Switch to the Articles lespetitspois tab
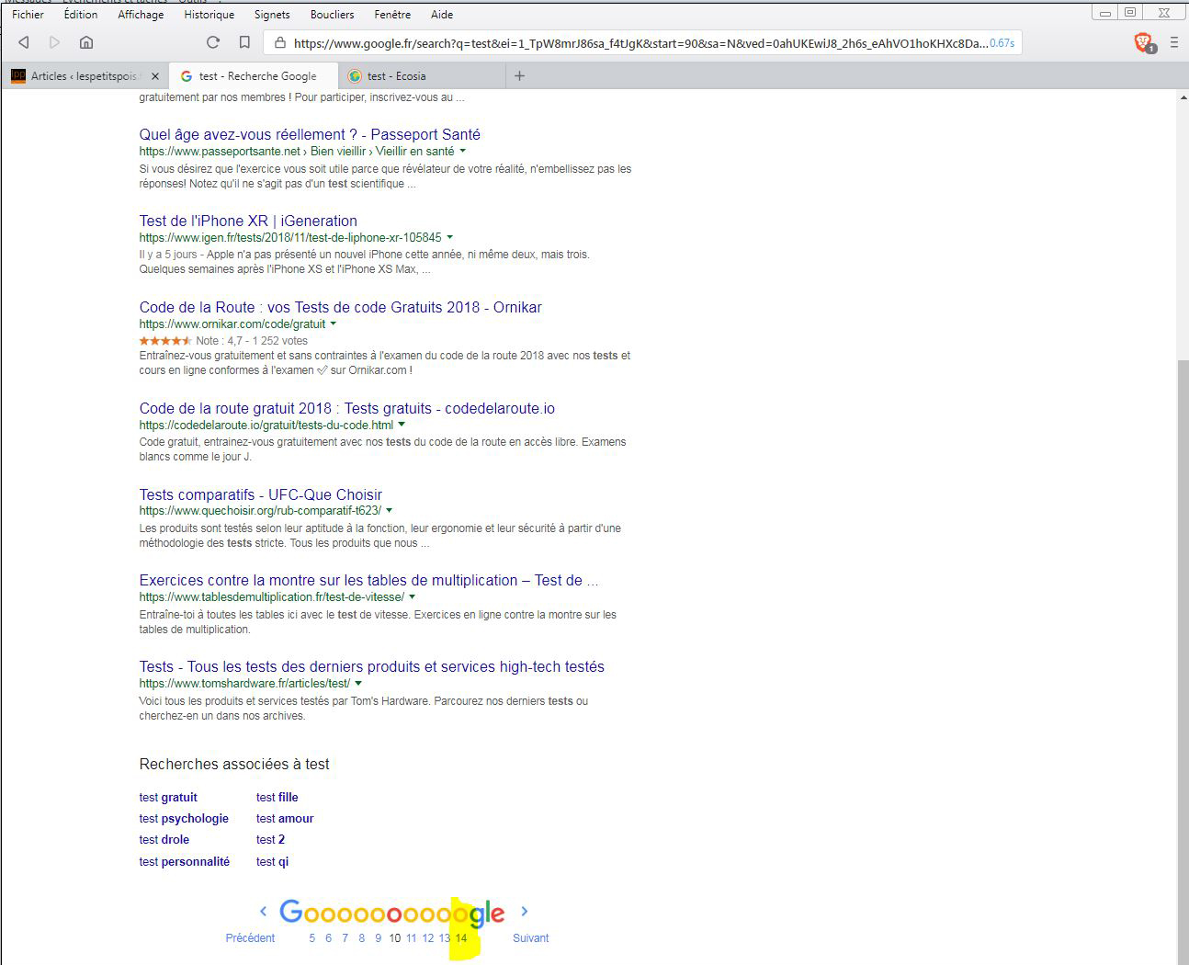The width and height of the screenshot is (1189, 965). pyautogui.click(x=86, y=76)
